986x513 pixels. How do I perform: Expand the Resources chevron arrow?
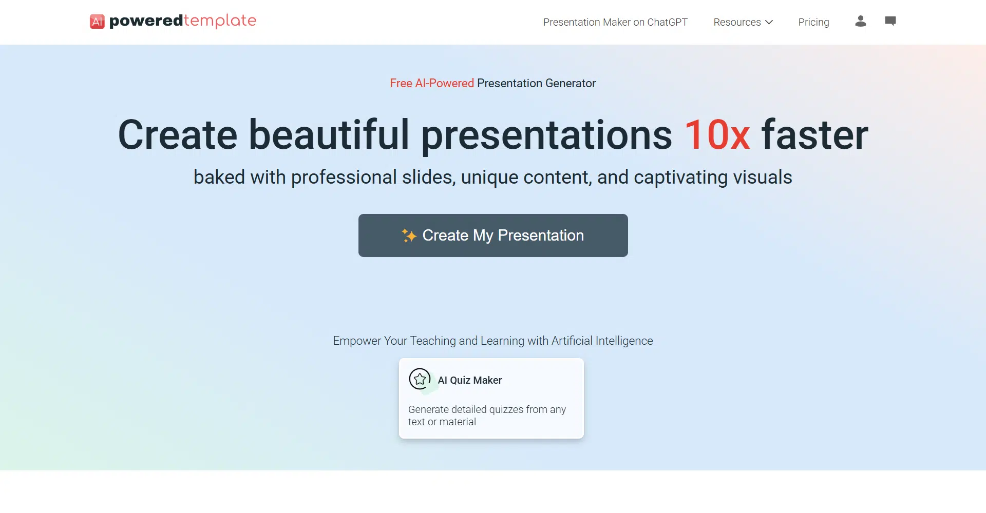pyautogui.click(x=769, y=22)
